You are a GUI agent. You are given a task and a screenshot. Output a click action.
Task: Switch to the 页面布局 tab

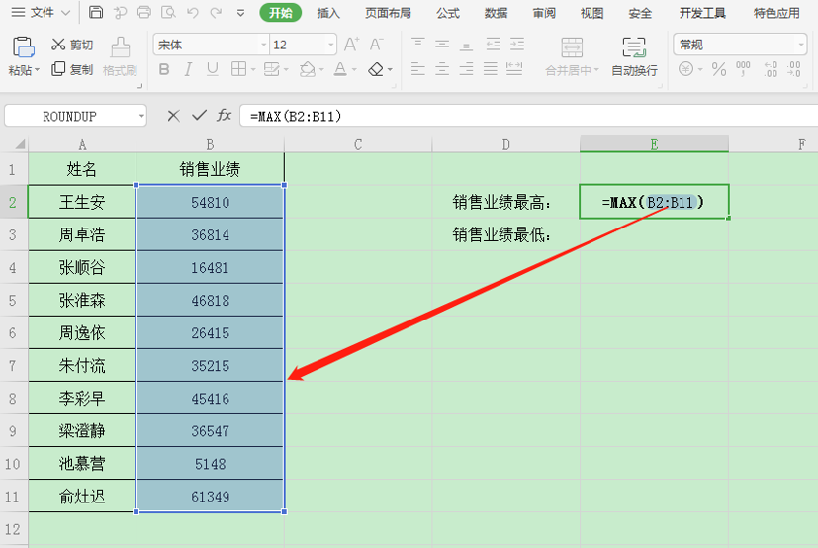[388, 13]
